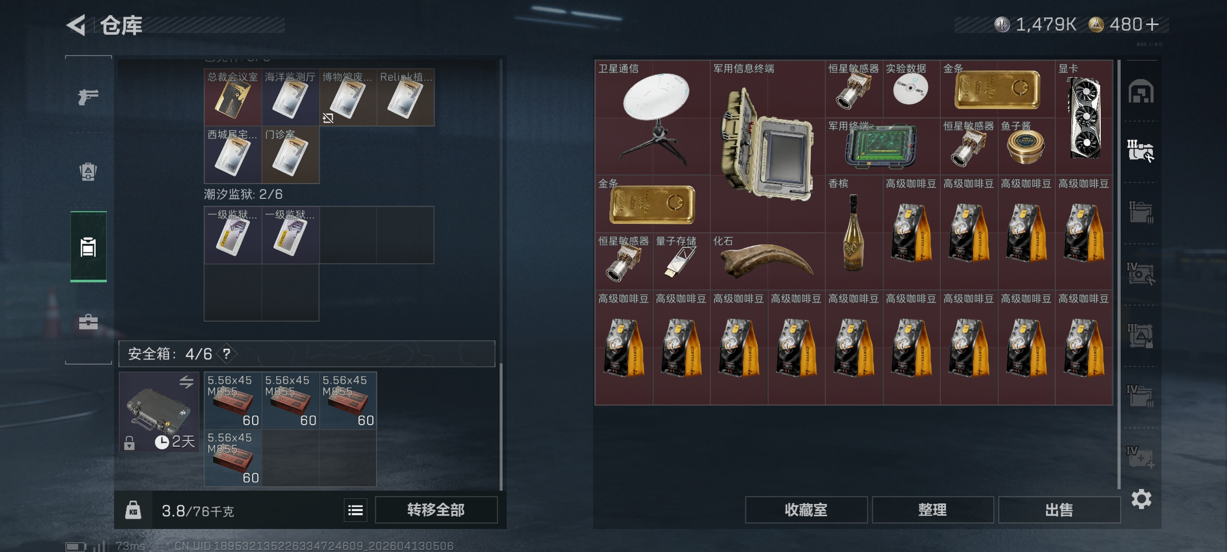
Task: Select the backpack tab in left sidebar
Action: [x=88, y=247]
